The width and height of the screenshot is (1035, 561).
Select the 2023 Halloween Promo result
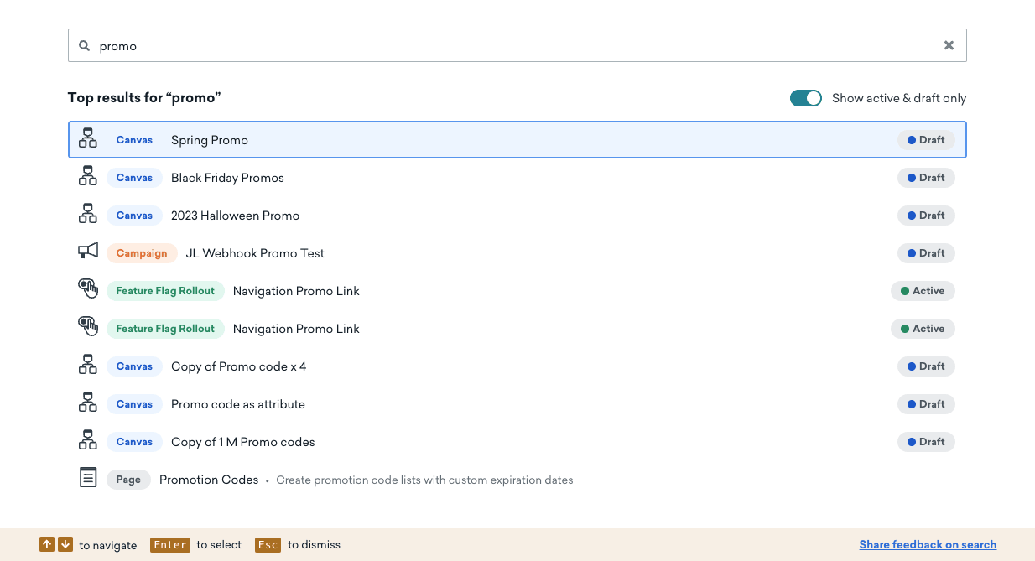coord(235,216)
